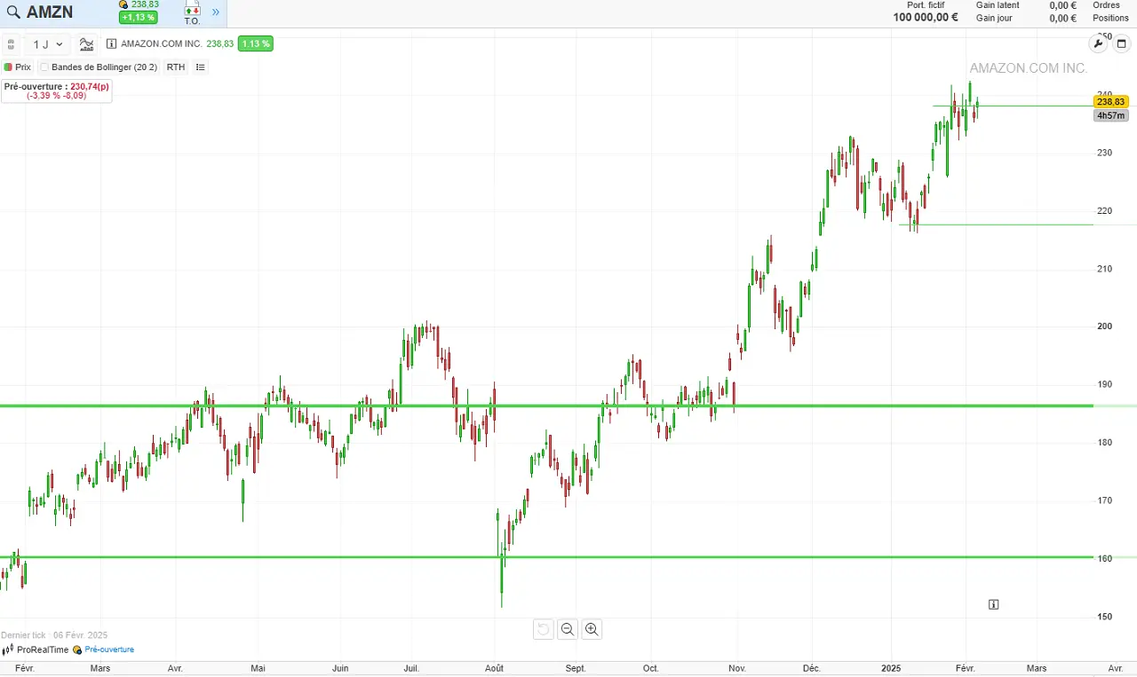Click the 2025 label on time axis
This screenshot has height=677, width=1137.
click(892, 668)
